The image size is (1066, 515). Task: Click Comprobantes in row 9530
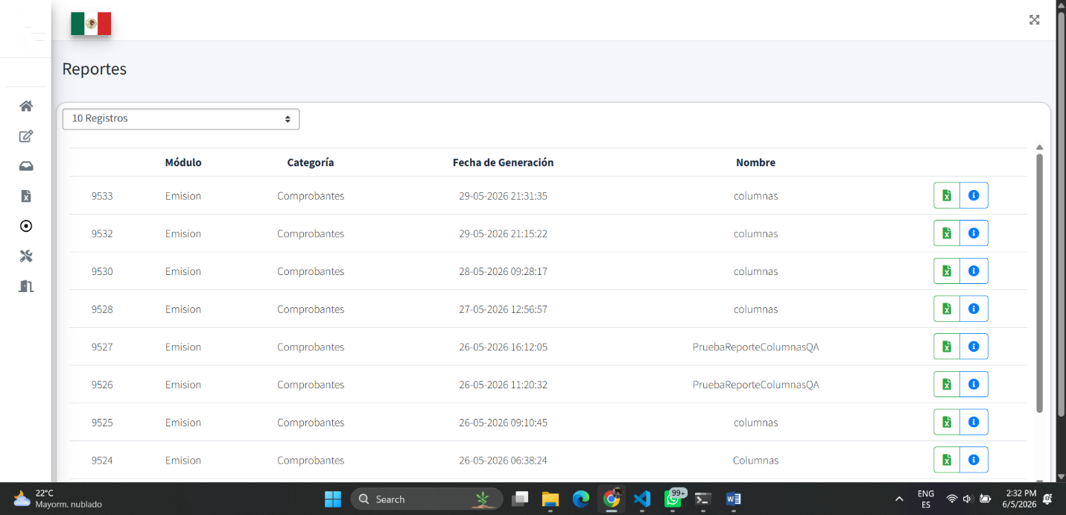[x=311, y=271]
